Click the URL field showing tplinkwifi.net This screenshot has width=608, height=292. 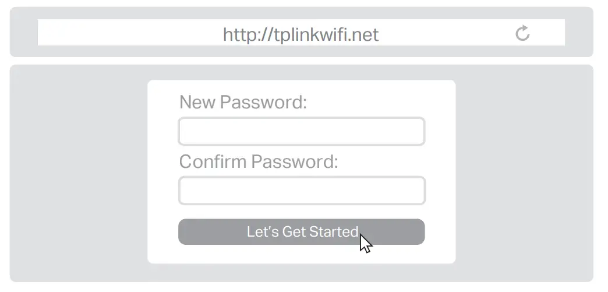(x=301, y=33)
